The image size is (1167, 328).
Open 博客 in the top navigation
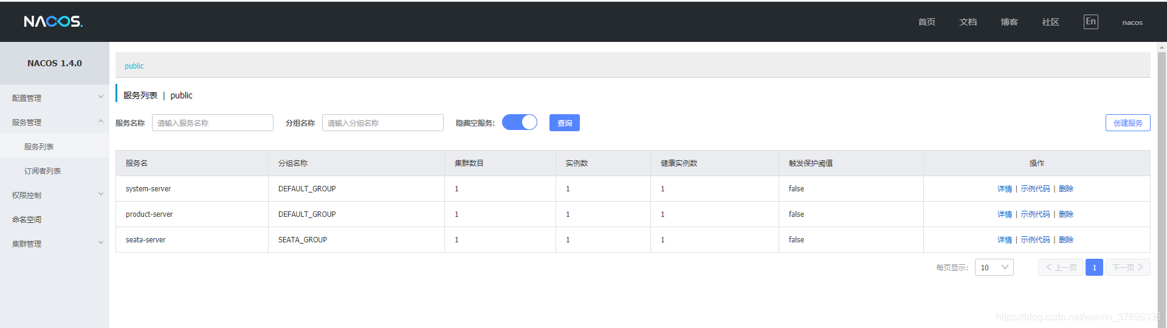point(1009,22)
